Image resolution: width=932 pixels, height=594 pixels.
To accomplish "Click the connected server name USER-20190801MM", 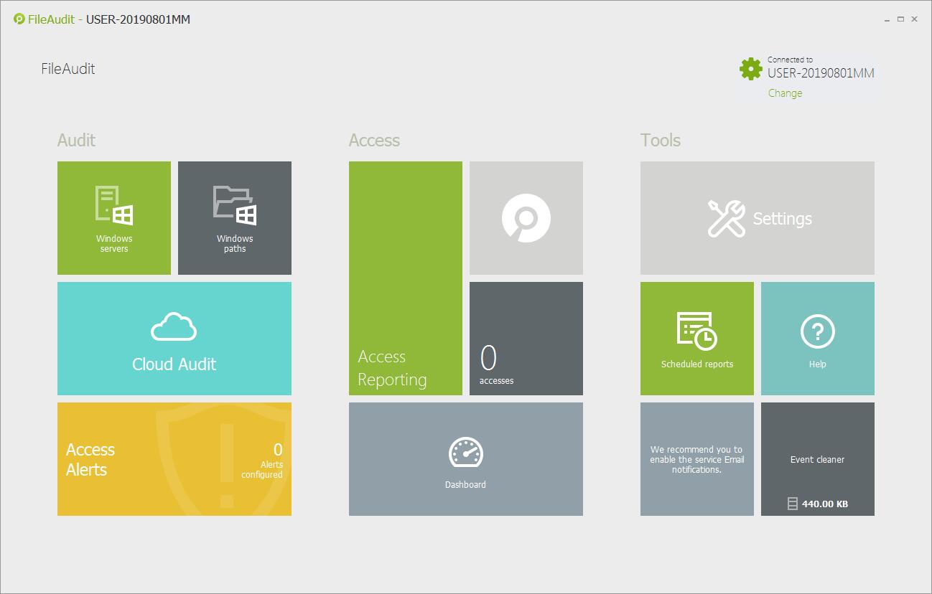I will click(x=821, y=72).
